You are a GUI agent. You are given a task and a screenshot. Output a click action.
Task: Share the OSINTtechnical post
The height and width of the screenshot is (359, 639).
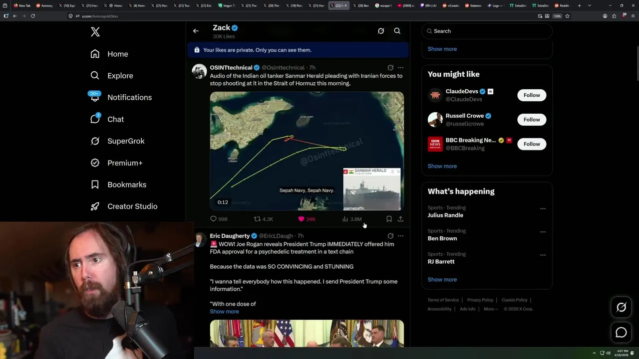pyautogui.click(x=400, y=219)
